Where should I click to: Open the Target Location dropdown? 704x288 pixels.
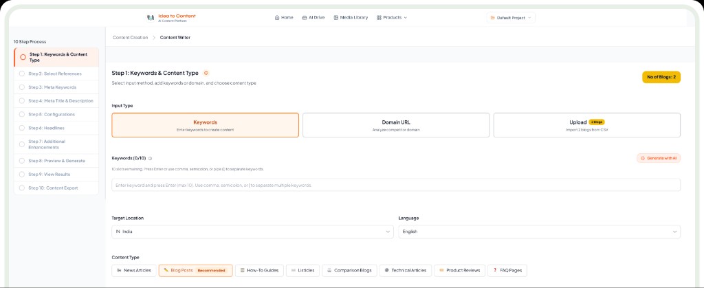[x=252, y=232]
